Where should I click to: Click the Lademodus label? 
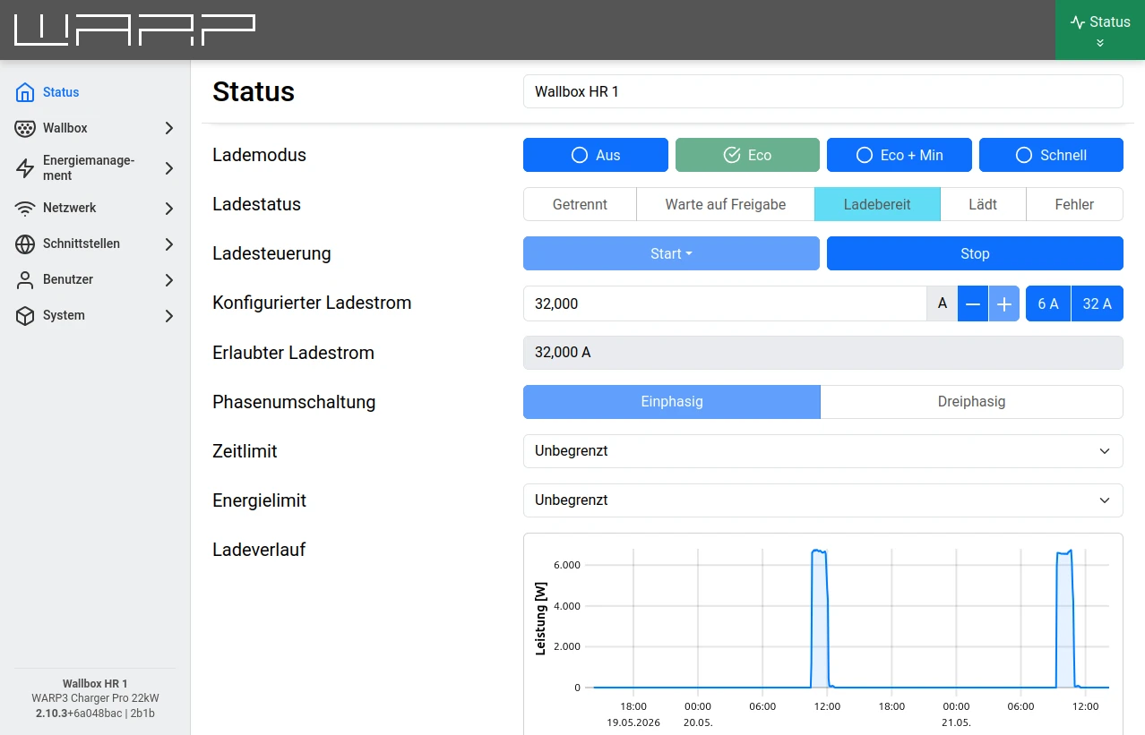(259, 155)
